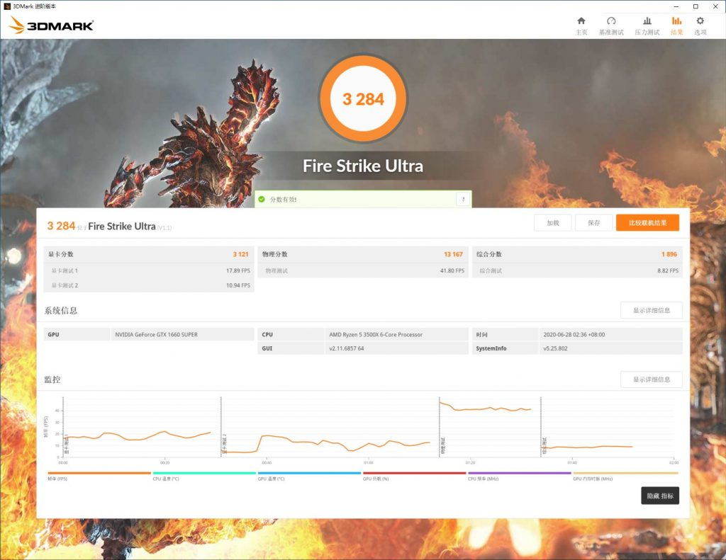
Task: Click the Fire Strike Ultra title banner
Action: (363, 166)
